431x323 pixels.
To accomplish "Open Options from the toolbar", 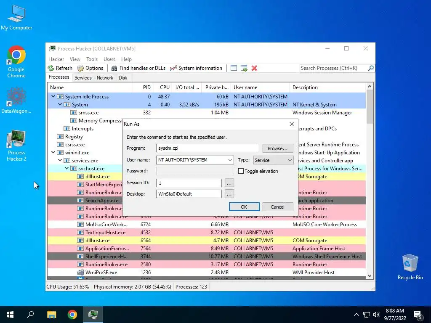I will pyautogui.click(x=90, y=68).
